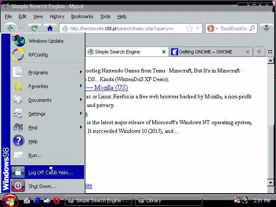Viewport: 276px width, 207px height.
Task: Go to the browser home page
Action: 50,28
